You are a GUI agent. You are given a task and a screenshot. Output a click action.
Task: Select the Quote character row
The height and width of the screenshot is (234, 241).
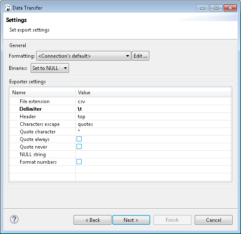[120, 132]
